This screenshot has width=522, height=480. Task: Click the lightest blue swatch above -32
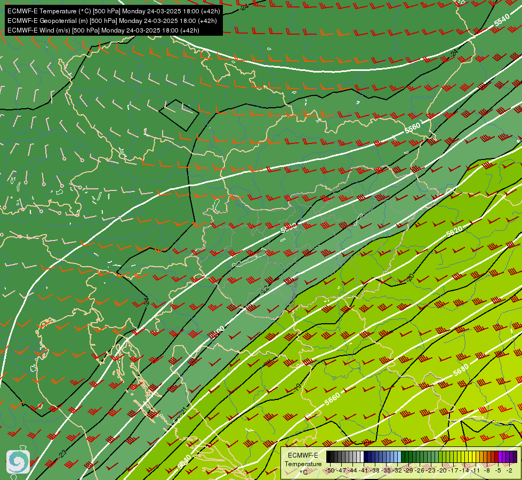[399, 457]
